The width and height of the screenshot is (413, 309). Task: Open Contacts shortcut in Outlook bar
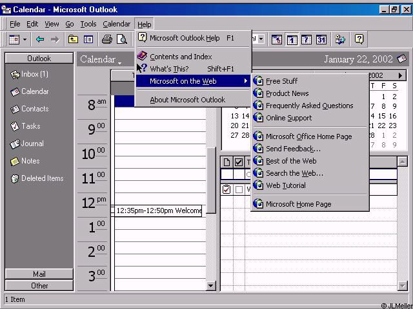pyautogui.click(x=30, y=109)
